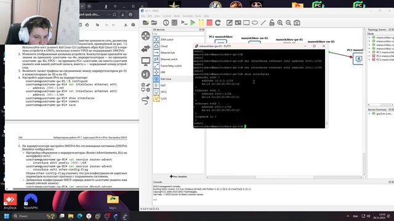Click the New project folder icon in GNS3 toolbar
394x221 pixels.
click(145, 23)
